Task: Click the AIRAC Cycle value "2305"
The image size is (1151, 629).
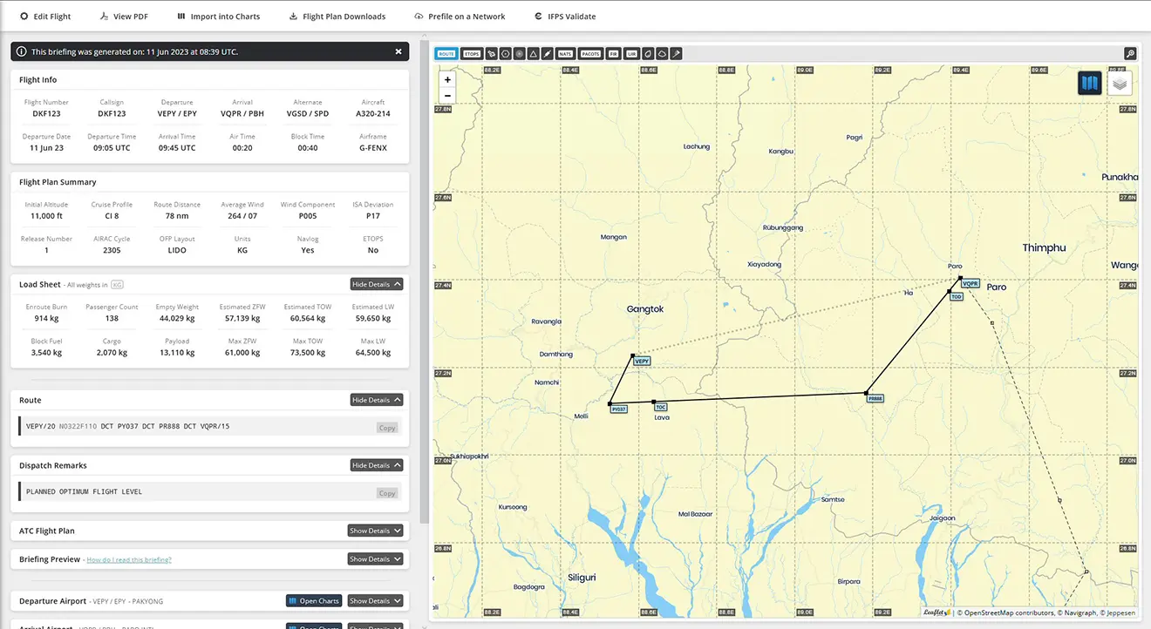Action: (112, 250)
